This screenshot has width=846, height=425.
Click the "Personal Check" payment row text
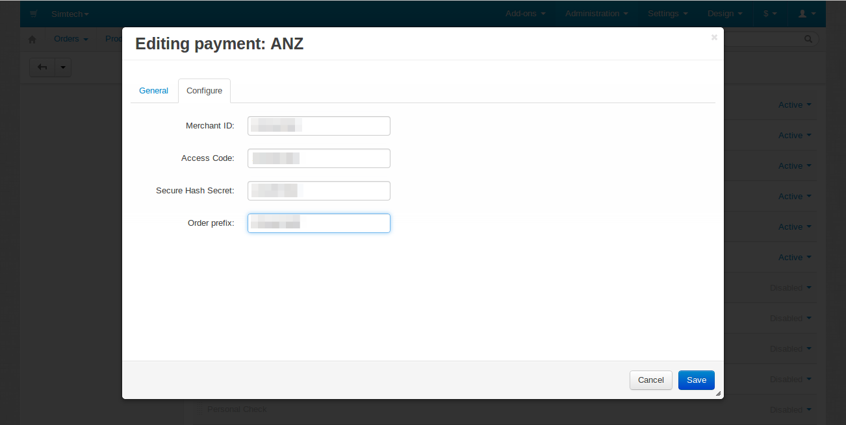(237, 409)
